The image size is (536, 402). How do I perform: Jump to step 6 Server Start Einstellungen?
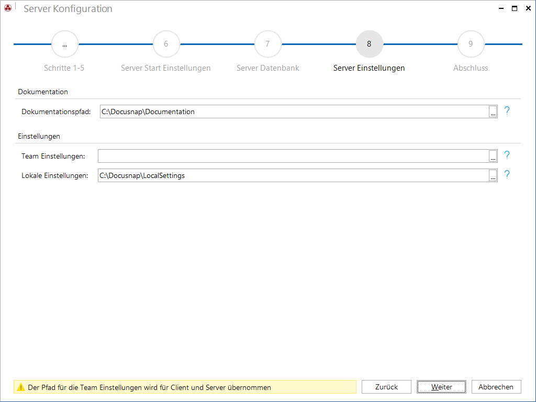coord(166,44)
